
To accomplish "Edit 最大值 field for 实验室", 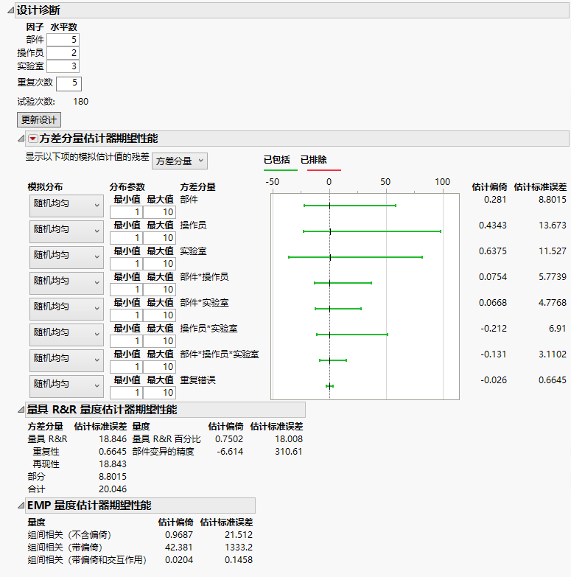I will (159, 264).
